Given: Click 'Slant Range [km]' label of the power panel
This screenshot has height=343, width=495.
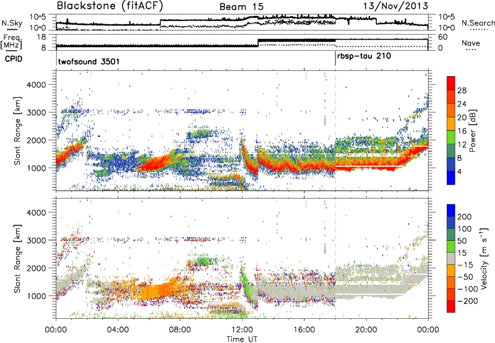Looking at the screenshot, I should 17,131.
